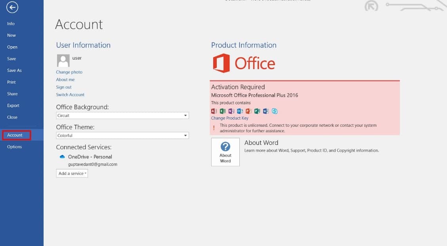Screen dimensions: 447x246
Task: Click the PowerPoint icon in product contents
Action: tap(248, 111)
